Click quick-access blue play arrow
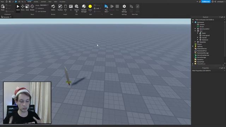Image resolution: width=226 pixels, height=127 pixels. (x=16, y=1)
